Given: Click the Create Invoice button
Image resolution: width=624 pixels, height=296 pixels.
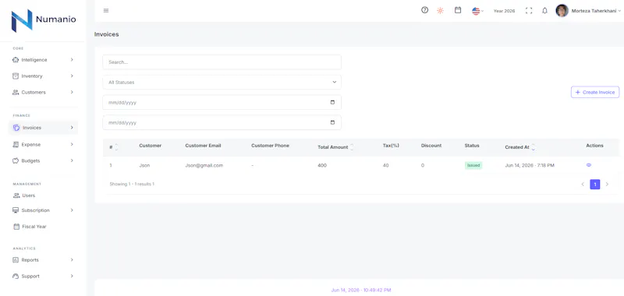Looking at the screenshot, I should point(595,92).
